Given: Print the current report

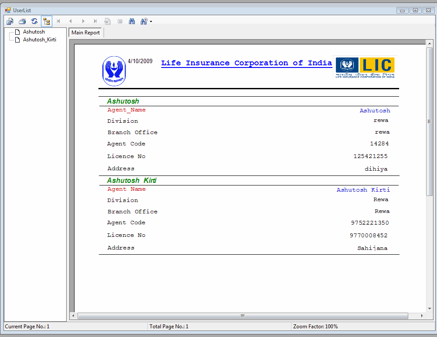Looking at the screenshot, I should coord(22,21).
